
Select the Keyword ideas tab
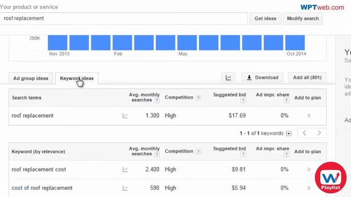coord(77,78)
